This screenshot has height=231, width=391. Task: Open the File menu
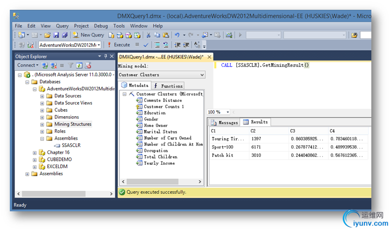pos(18,26)
